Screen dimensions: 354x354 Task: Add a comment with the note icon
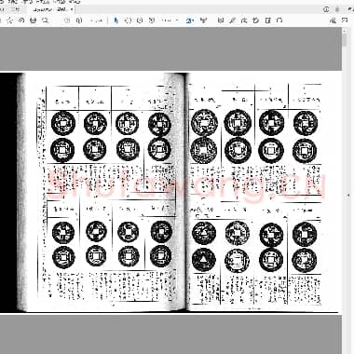pyautogui.click(x=221, y=20)
